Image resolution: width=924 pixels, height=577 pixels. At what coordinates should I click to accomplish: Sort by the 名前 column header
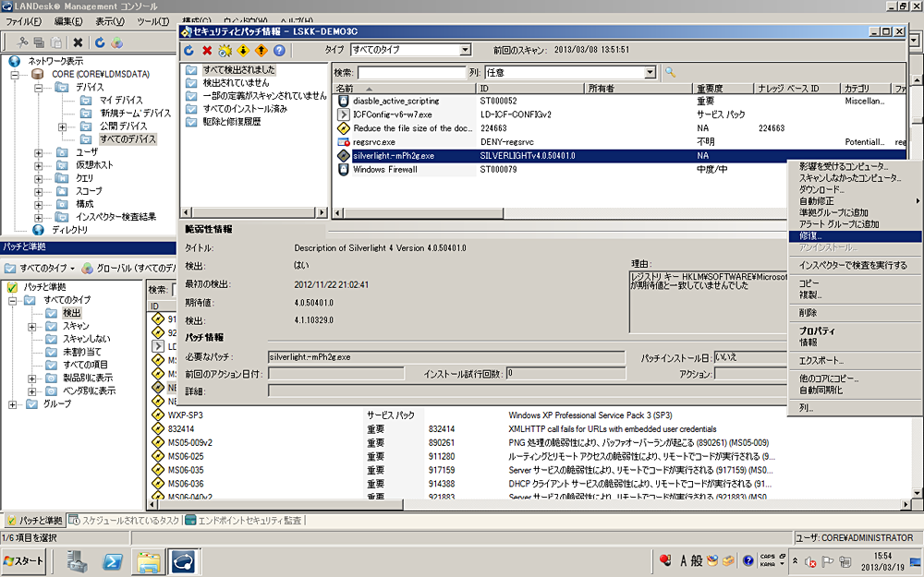(x=405, y=89)
